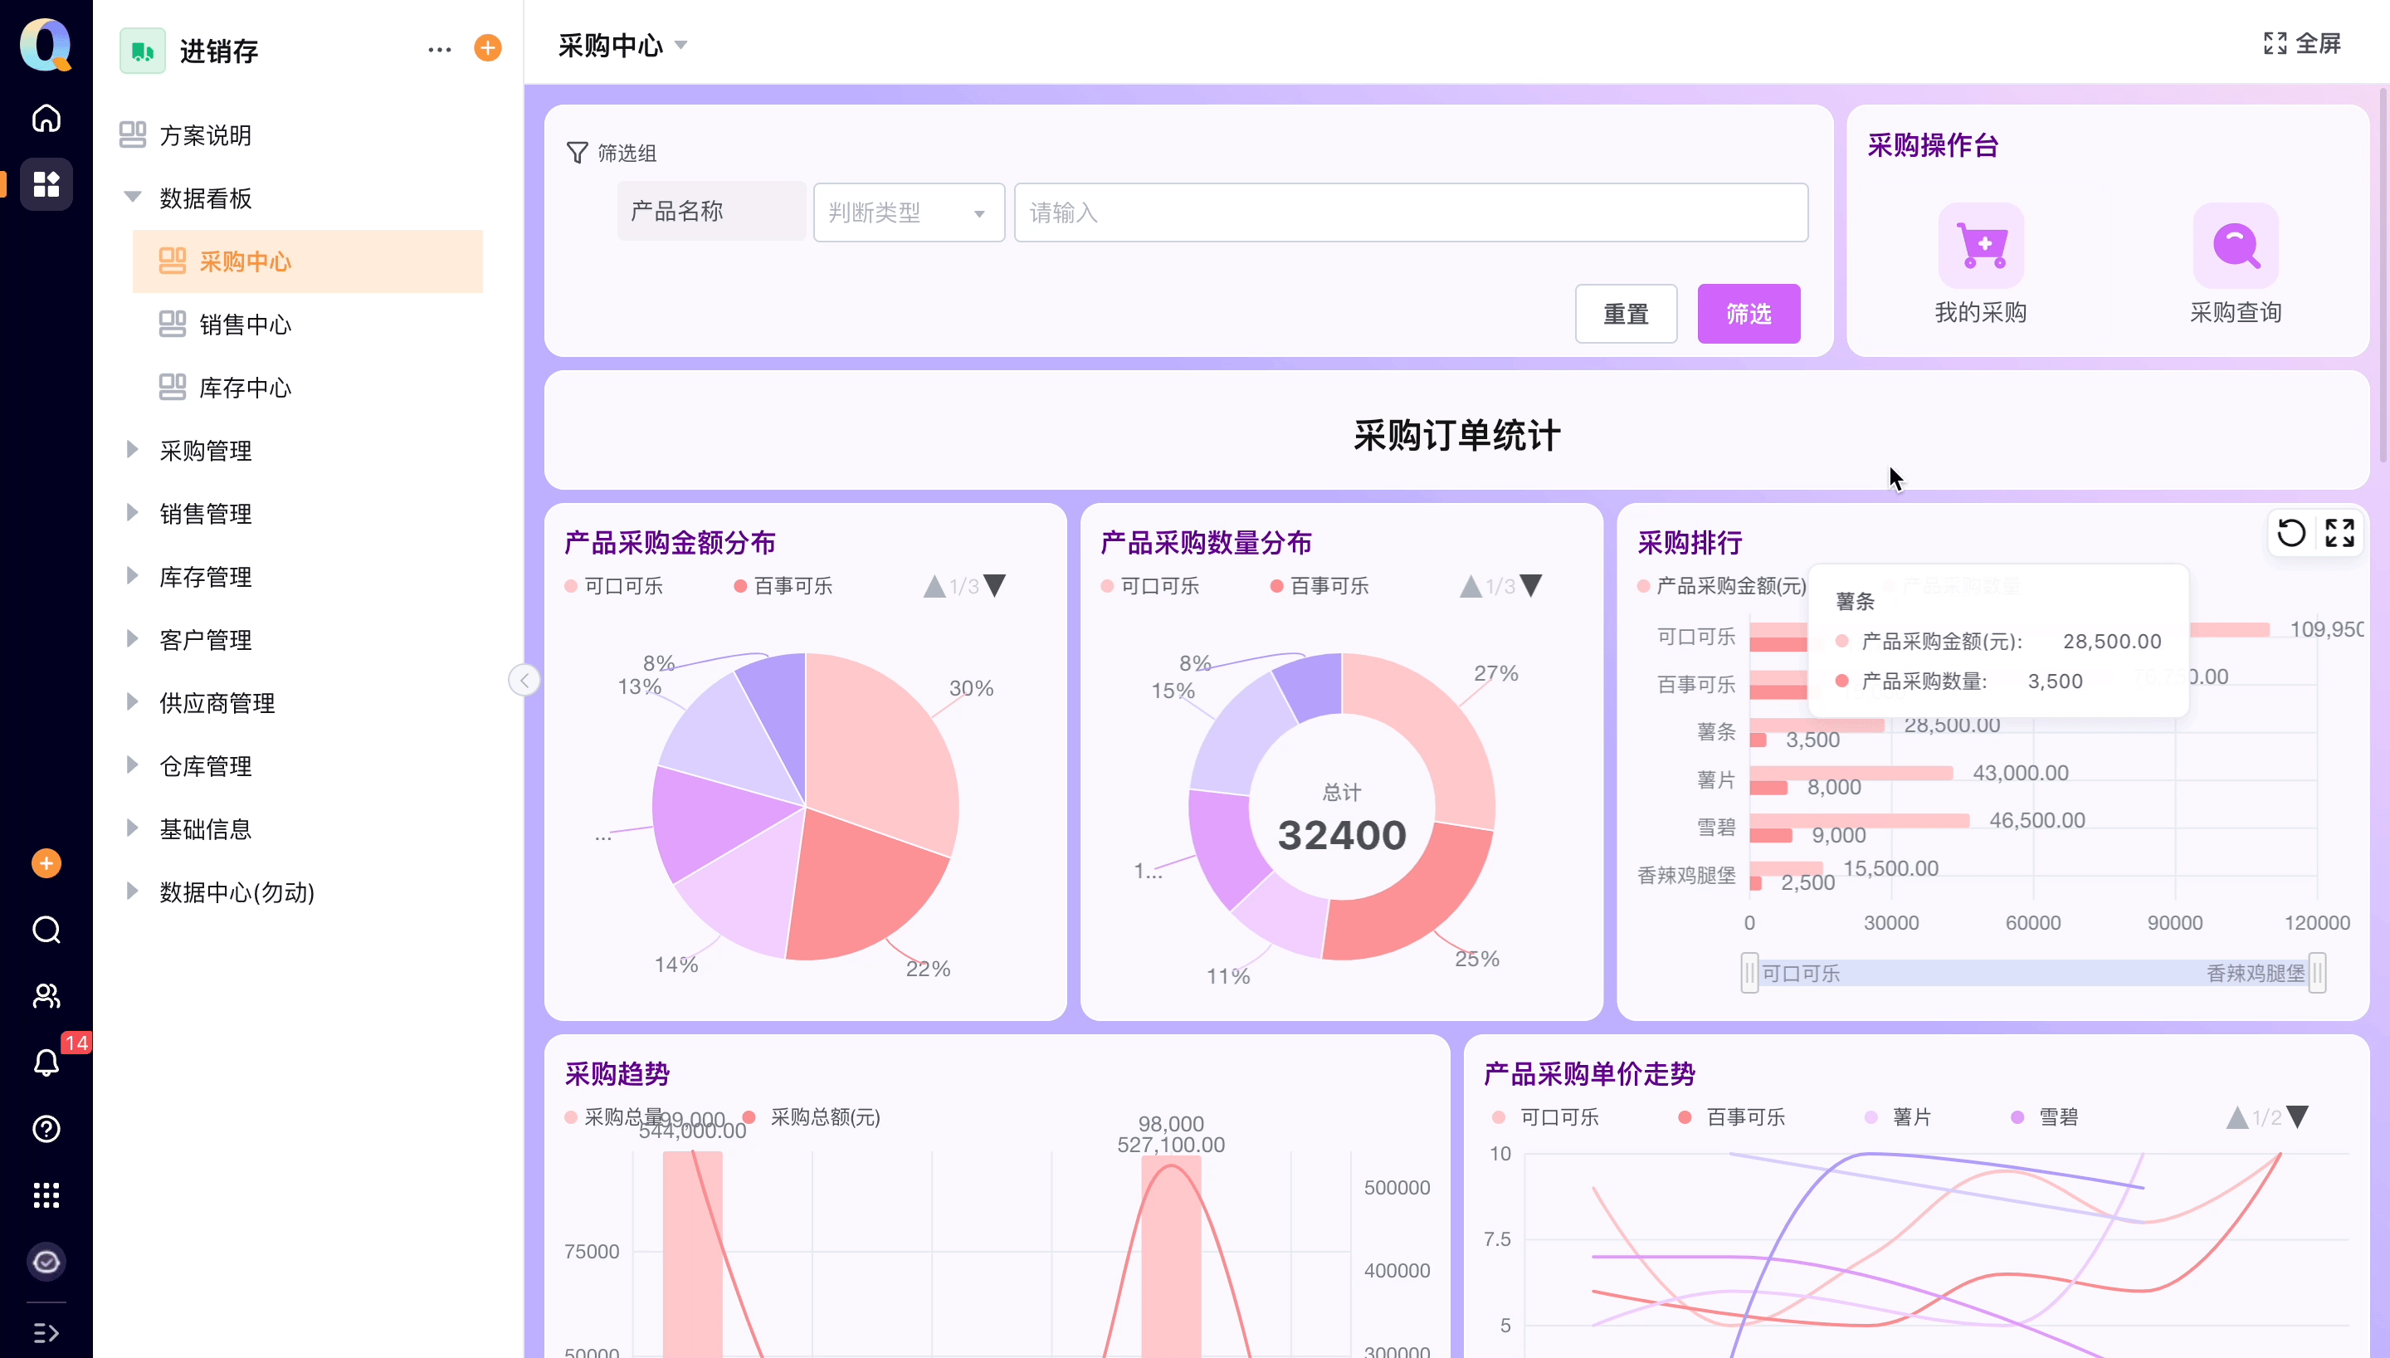Toggle 可口可乐 legend in 产品采购金额分布
Image resolution: width=2390 pixels, height=1358 pixels.
[613, 586]
